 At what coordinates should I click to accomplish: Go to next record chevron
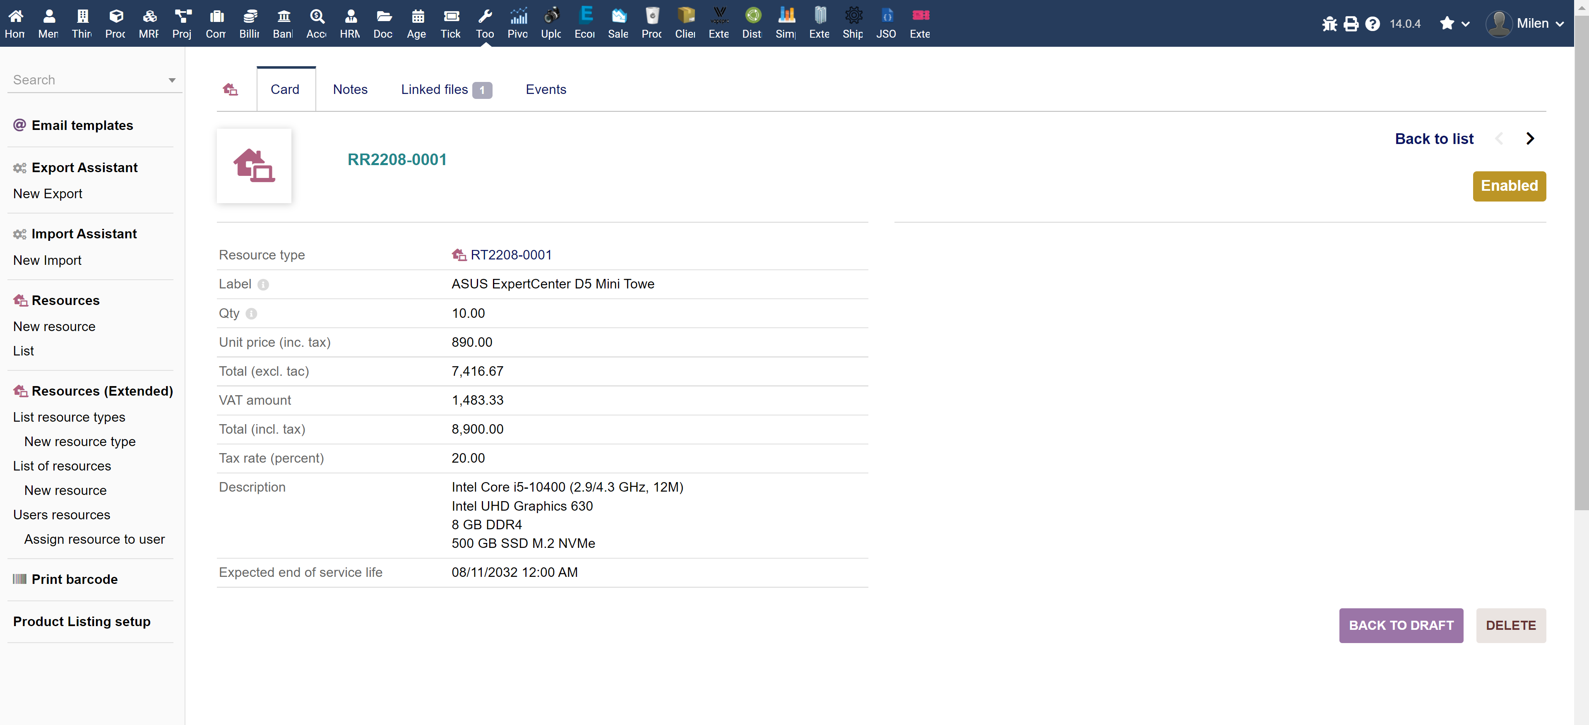tap(1530, 139)
